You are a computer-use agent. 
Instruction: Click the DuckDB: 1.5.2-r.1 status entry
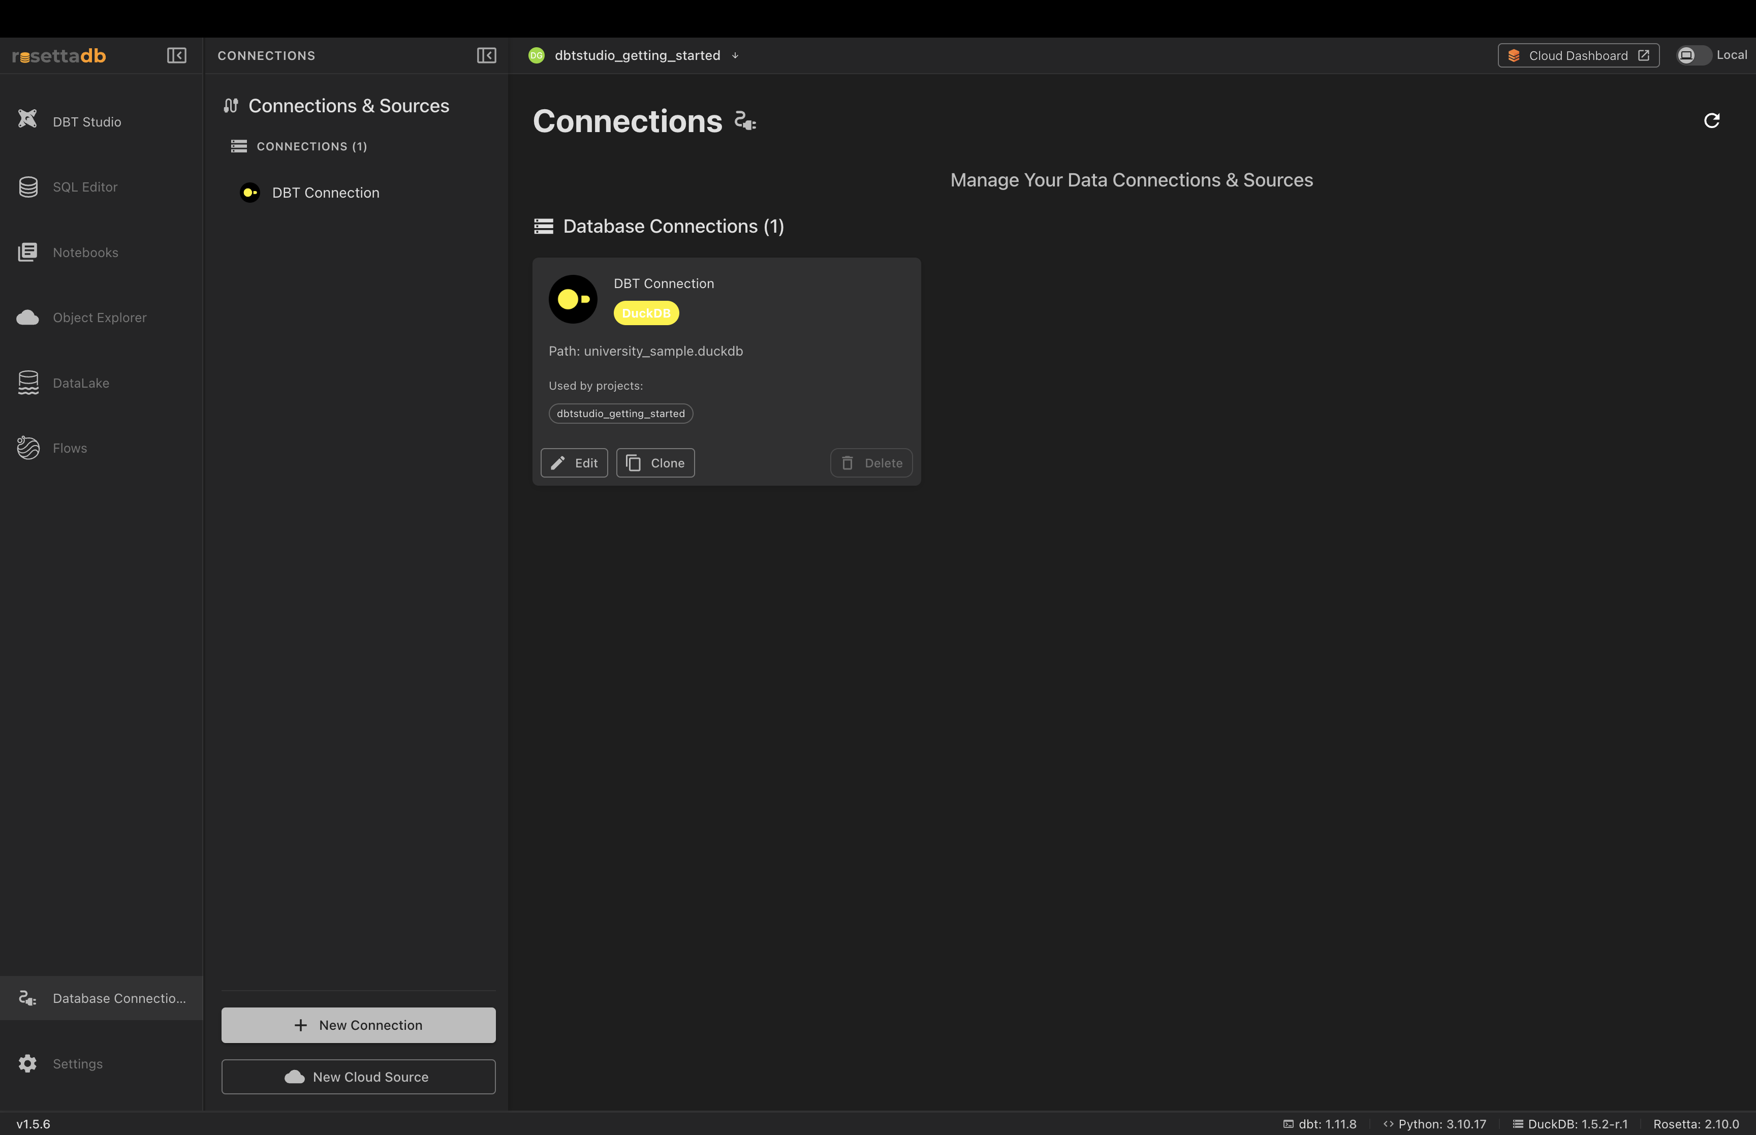click(1571, 1124)
